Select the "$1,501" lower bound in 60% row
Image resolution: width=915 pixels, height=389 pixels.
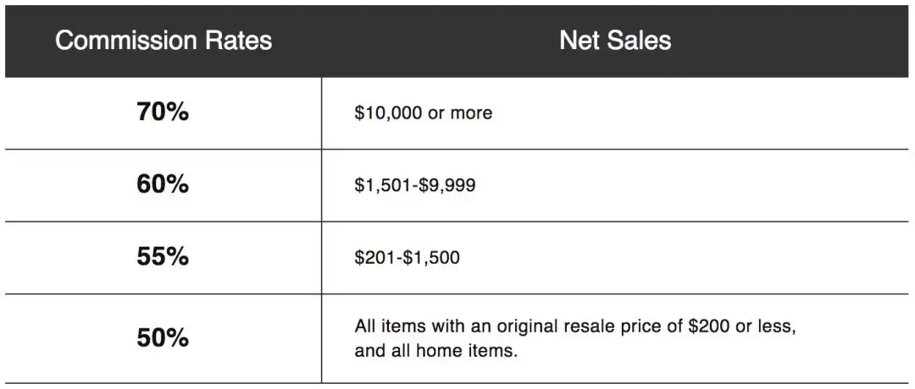[x=382, y=185]
